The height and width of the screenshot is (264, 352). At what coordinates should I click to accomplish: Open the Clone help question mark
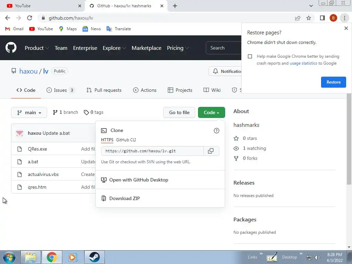click(217, 131)
